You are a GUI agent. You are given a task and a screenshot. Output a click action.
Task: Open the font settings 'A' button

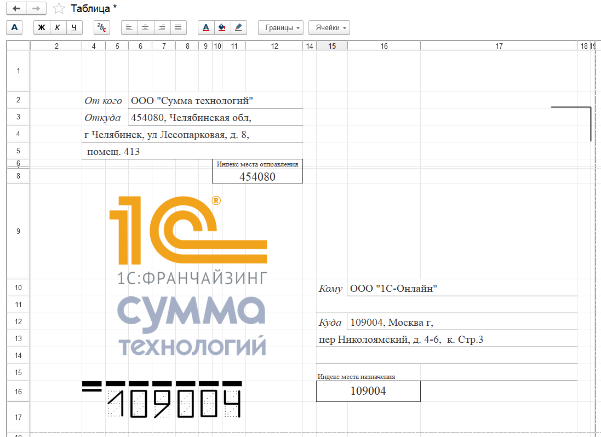(15, 27)
